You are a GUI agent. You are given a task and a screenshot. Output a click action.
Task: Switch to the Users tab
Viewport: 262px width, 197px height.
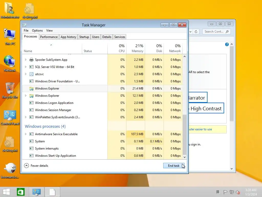96,37
